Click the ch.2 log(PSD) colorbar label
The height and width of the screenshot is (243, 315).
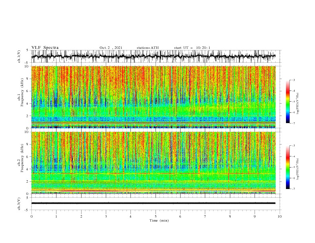(x=298, y=169)
